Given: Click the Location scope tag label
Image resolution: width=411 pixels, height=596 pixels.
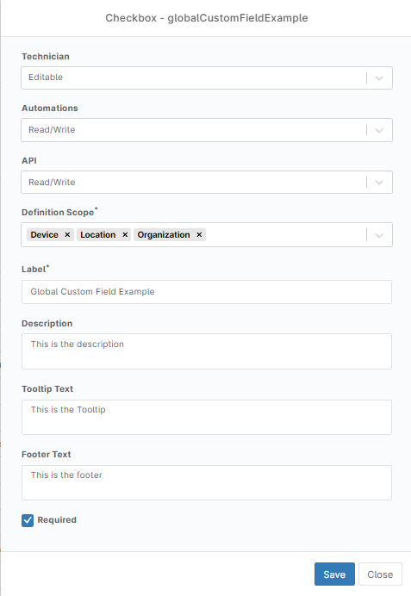Looking at the screenshot, I should coord(97,235).
